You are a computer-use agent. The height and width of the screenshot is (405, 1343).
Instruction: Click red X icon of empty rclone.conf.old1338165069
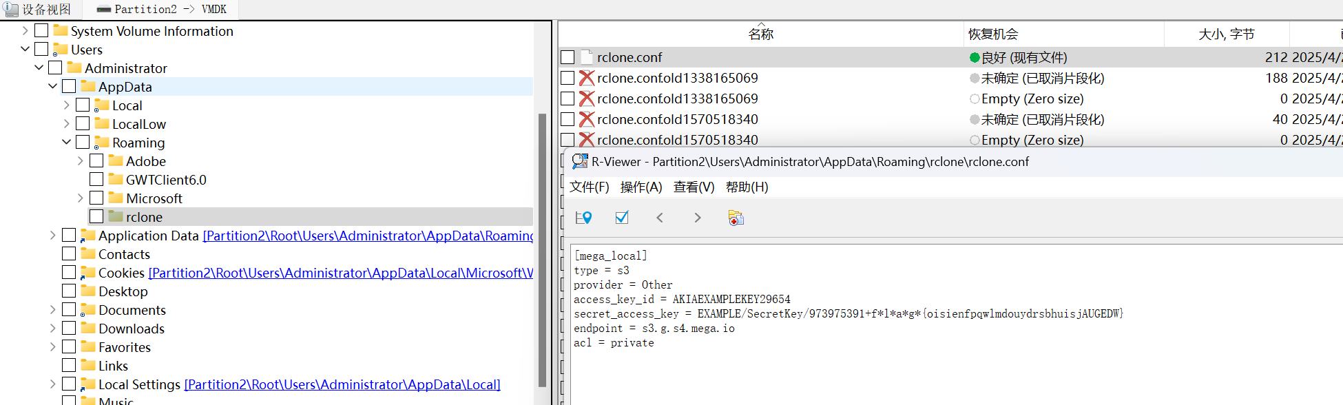pyautogui.click(x=587, y=98)
